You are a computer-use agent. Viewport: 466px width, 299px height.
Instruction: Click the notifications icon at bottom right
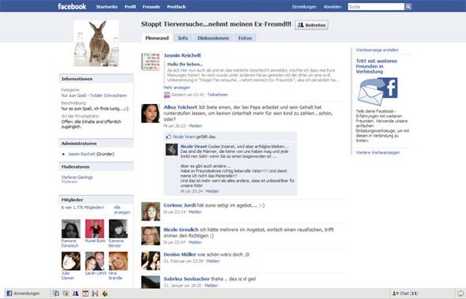(460, 293)
